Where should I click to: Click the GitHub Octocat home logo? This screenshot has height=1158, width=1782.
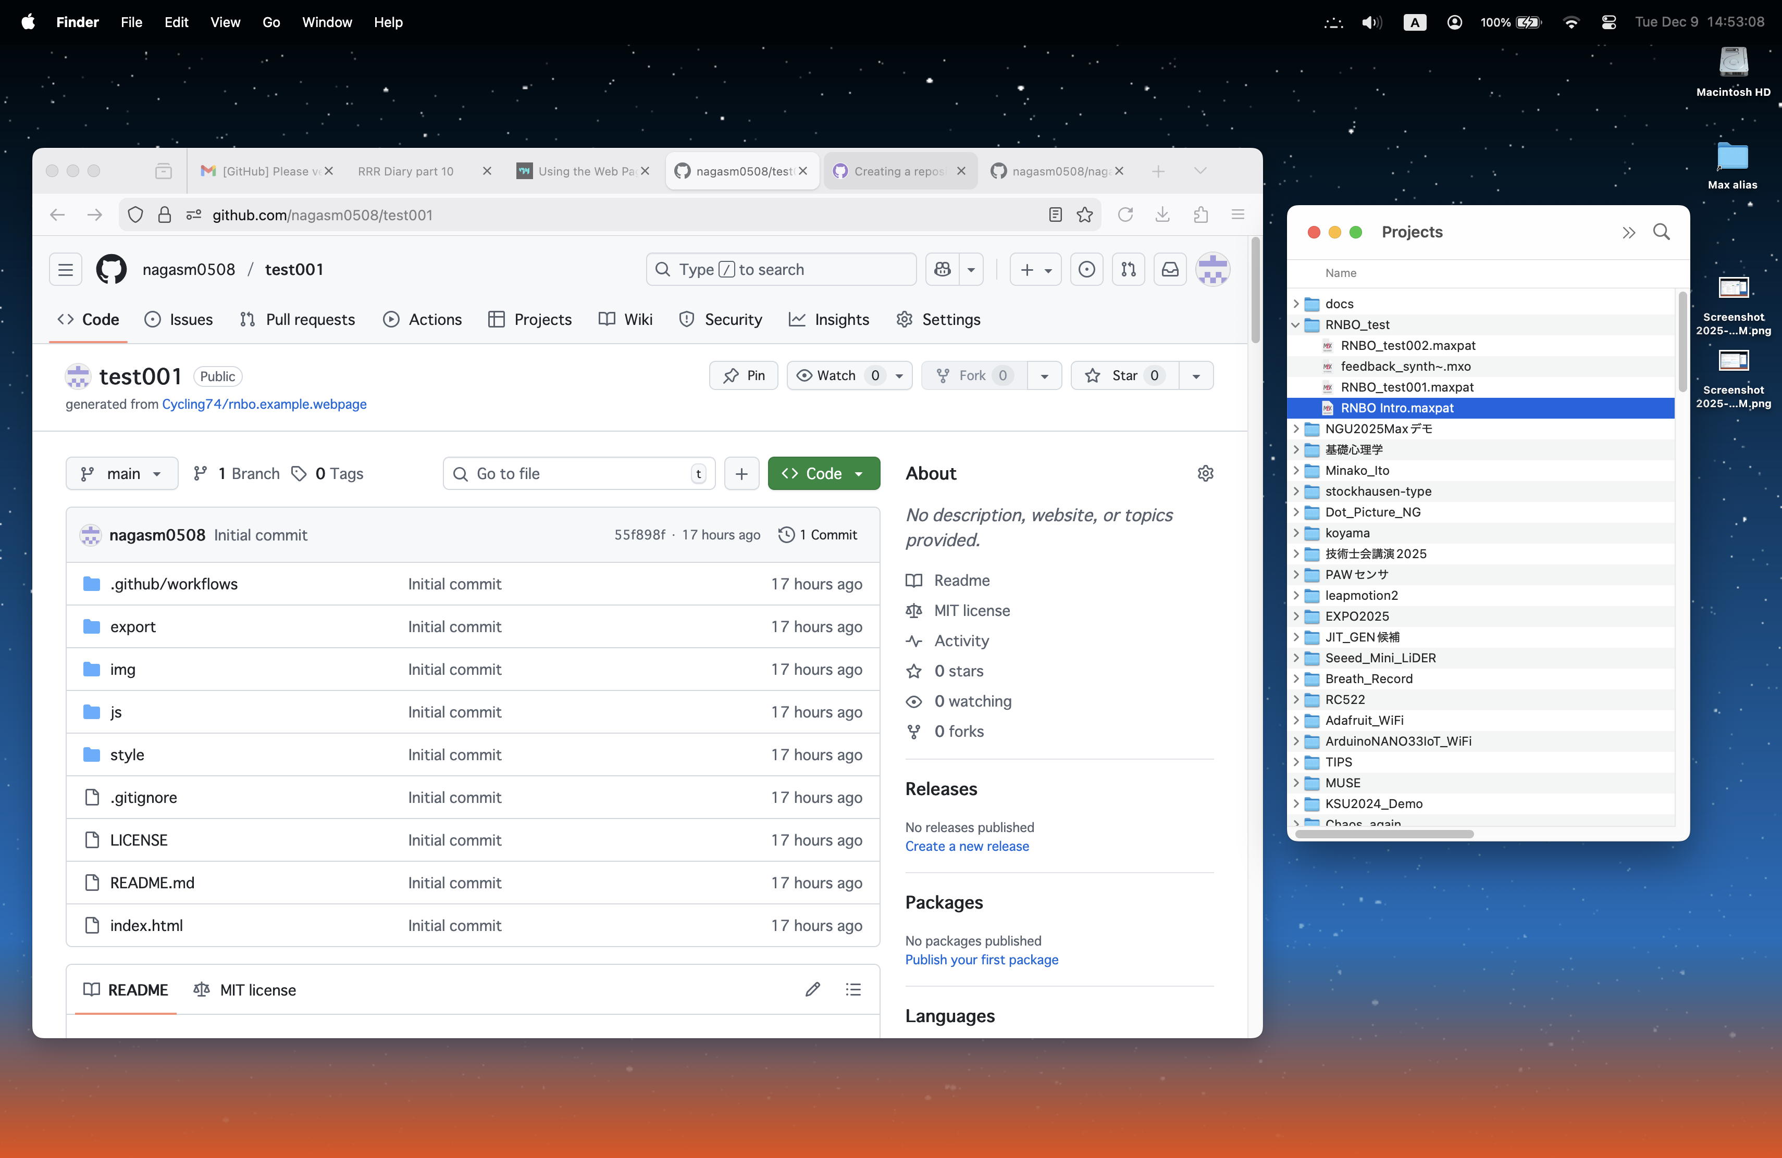pyautogui.click(x=111, y=269)
